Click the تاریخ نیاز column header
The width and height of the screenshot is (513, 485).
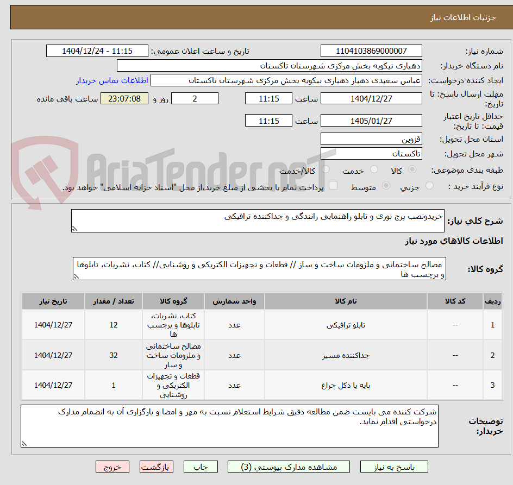[53, 301]
